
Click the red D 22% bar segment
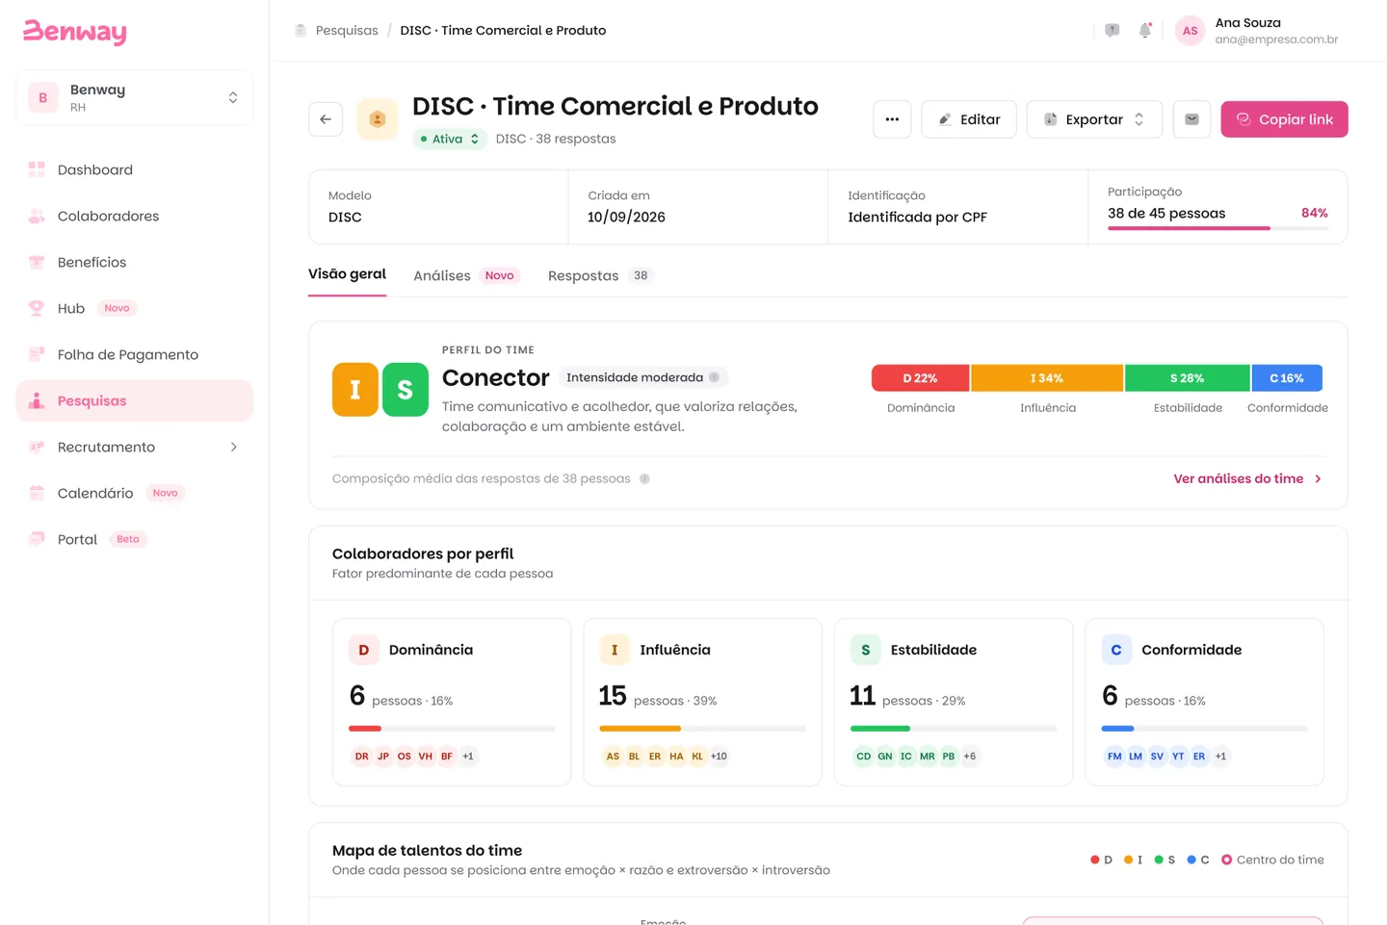(x=921, y=378)
